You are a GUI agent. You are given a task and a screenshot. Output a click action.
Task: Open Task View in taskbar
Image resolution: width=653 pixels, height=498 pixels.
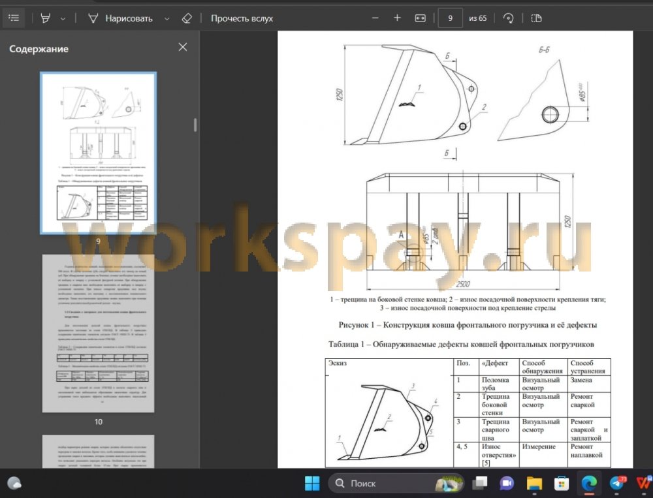479,484
